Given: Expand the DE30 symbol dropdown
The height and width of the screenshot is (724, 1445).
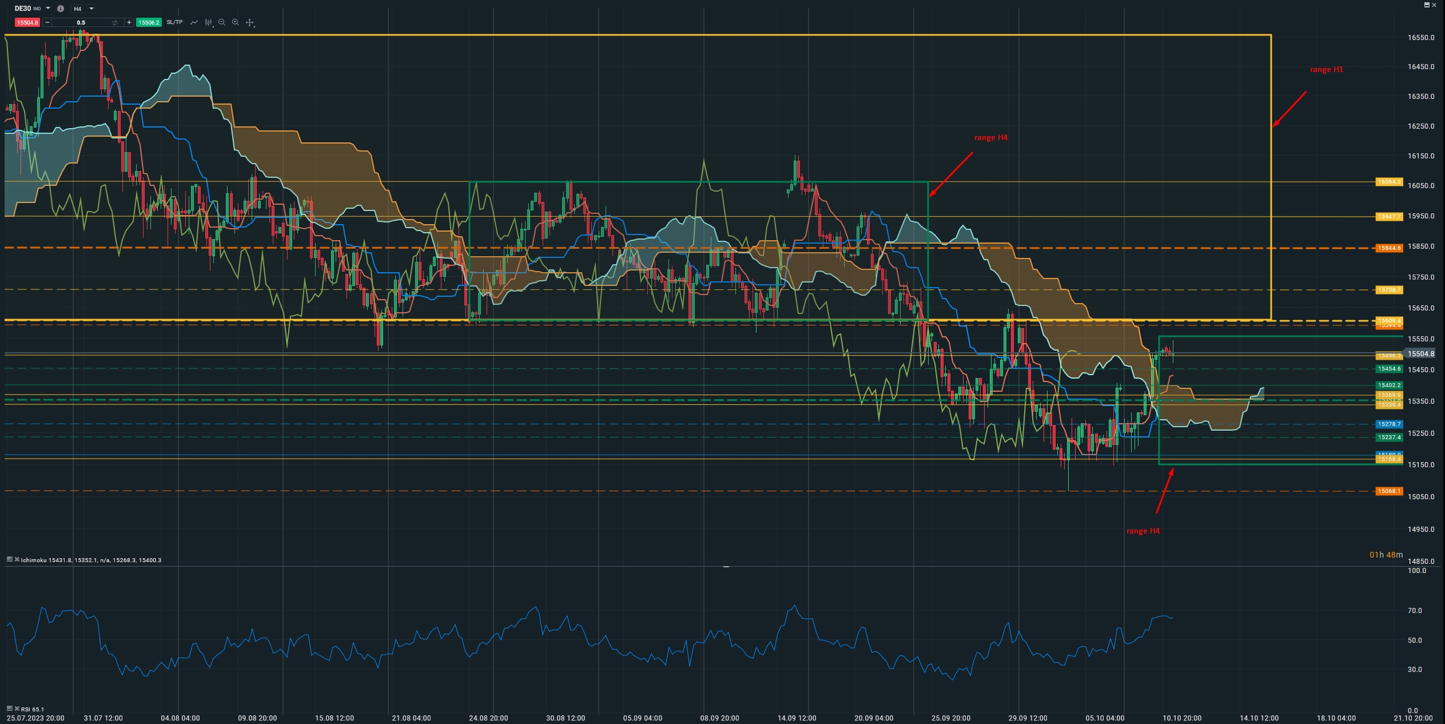Looking at the screenshot, I should pyautogui.click(x=48, y=9).
